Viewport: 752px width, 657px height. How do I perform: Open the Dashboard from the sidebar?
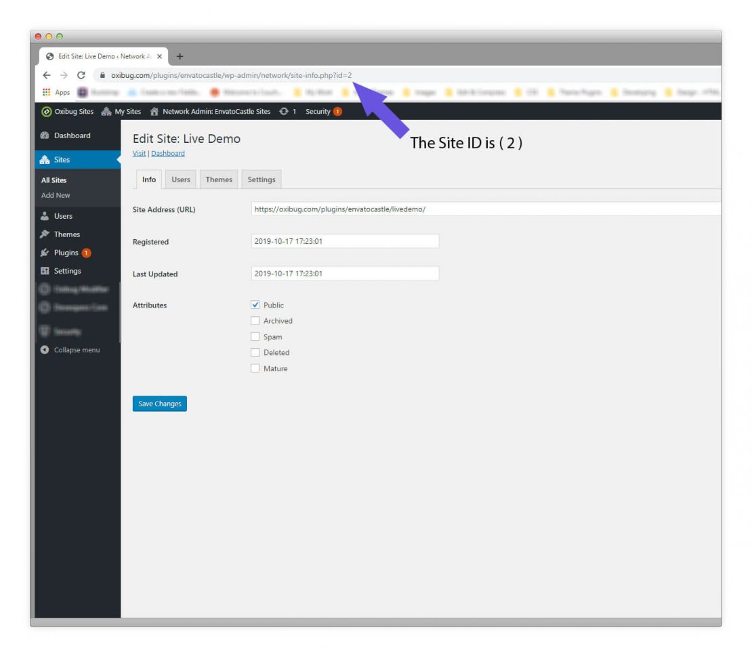point(71,135)
